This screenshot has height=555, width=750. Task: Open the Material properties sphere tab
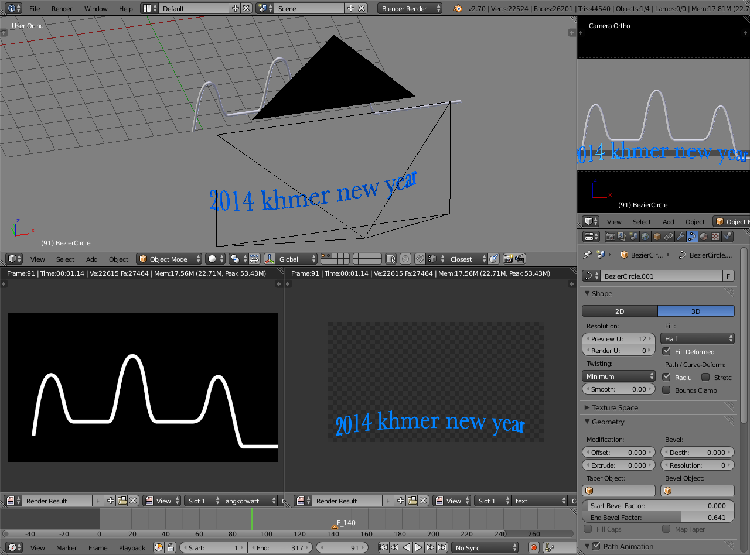click(x=704, y=237)
